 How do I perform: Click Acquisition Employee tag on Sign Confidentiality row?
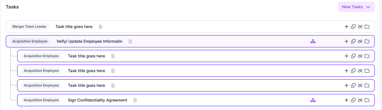[x=41, y=100]
